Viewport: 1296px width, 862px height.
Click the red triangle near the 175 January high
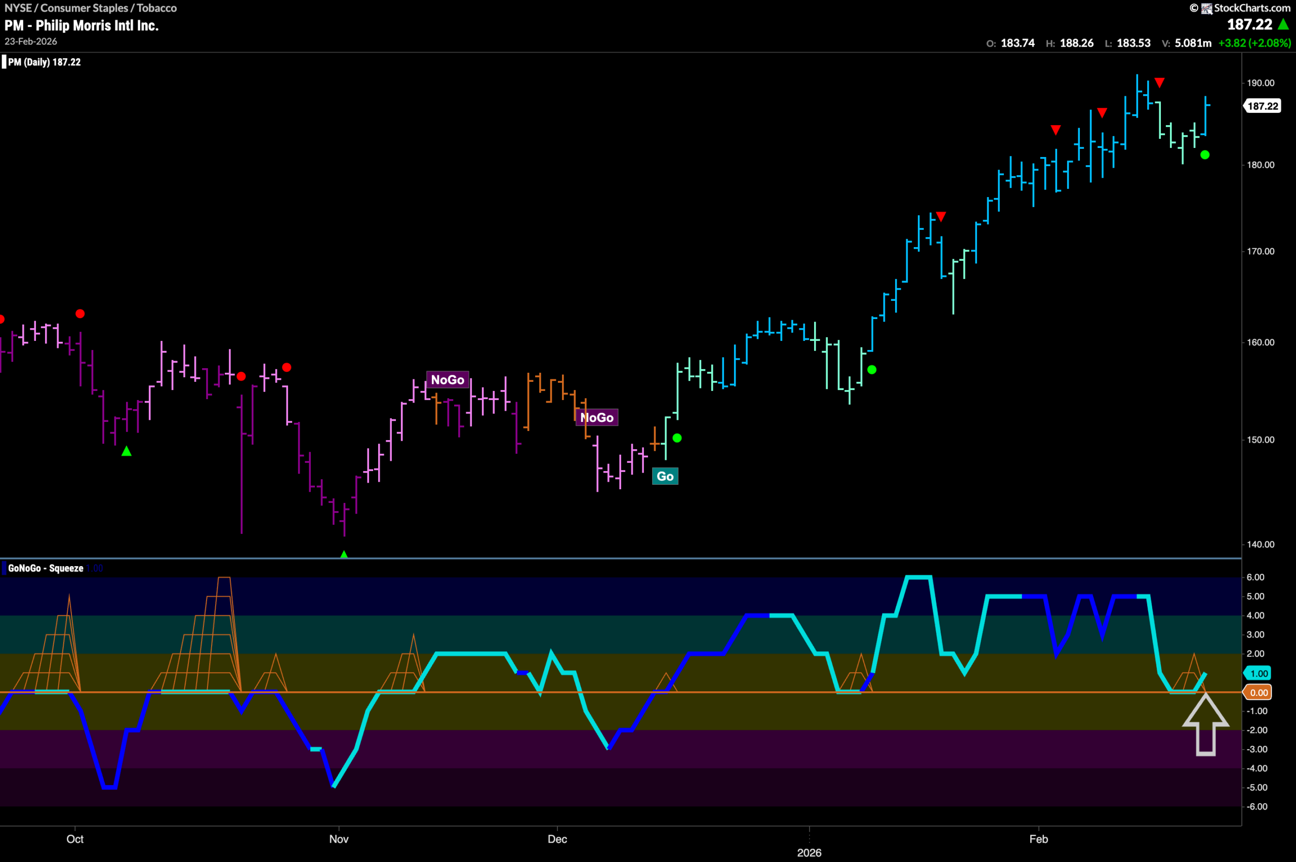[x=941, y=217]
